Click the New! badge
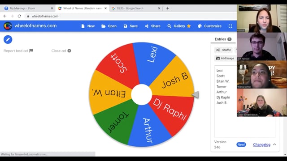This screenshot has height=161, width=287. [x=241, y=144]
